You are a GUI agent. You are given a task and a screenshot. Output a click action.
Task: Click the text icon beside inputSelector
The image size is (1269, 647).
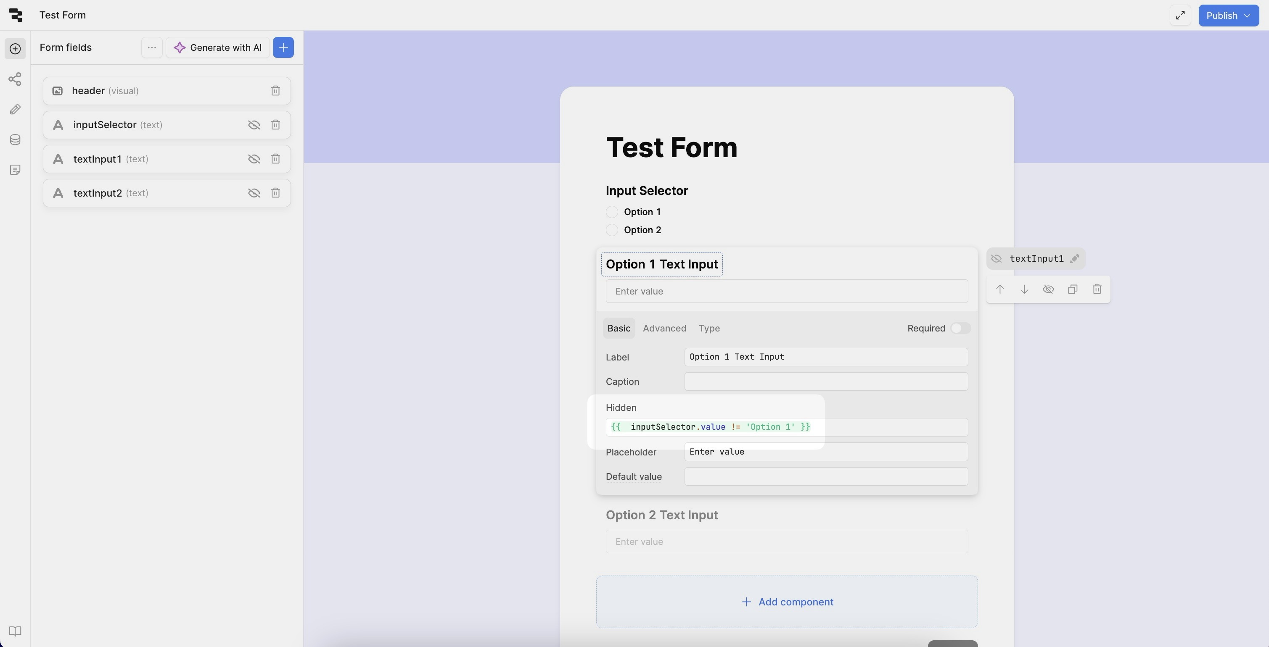click(58, 125)
